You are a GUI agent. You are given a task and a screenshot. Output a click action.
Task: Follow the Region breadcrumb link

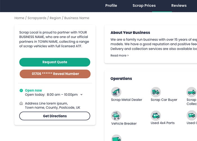click(x=55, y=18)
